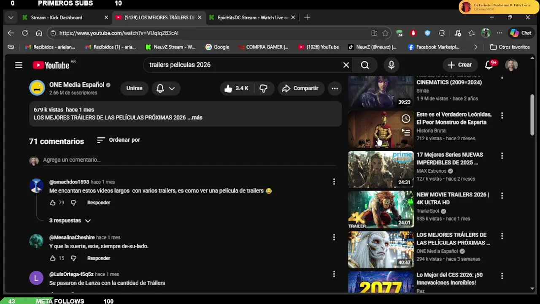Add Leónidas video to Watch Later
Image resolution: width=540 pixels, height=304 pixels.
[x=406, y=119]
